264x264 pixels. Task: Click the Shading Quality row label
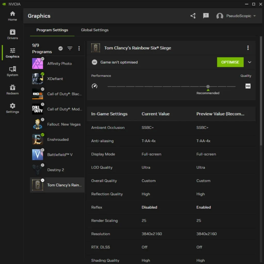(105, 260)
